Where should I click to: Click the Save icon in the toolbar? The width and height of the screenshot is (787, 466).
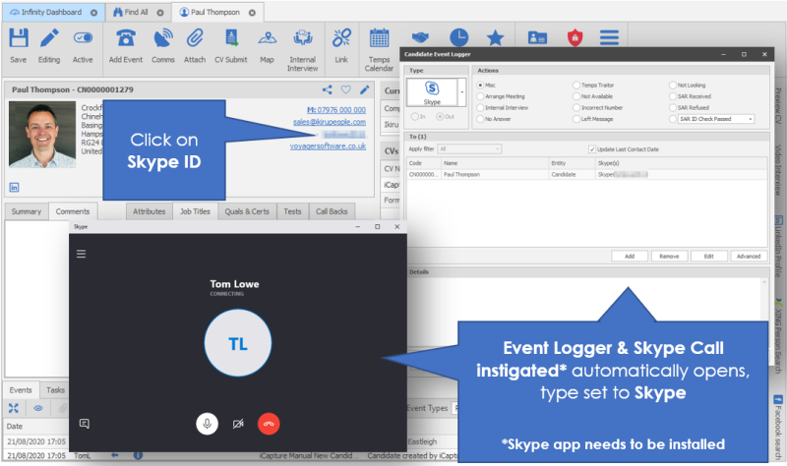pyautogui.click(x=18, y=39)
